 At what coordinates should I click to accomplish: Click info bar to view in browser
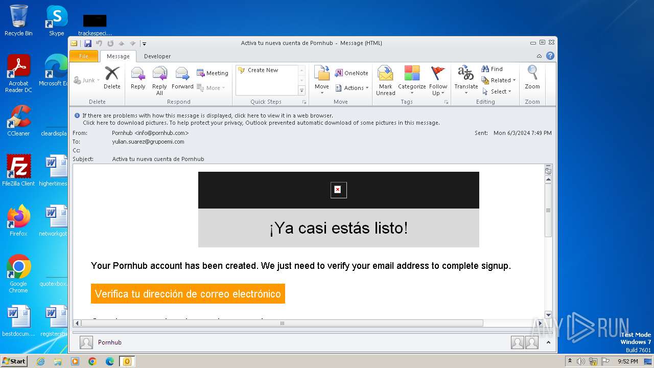pyautogui.click(x=207, y=116)
